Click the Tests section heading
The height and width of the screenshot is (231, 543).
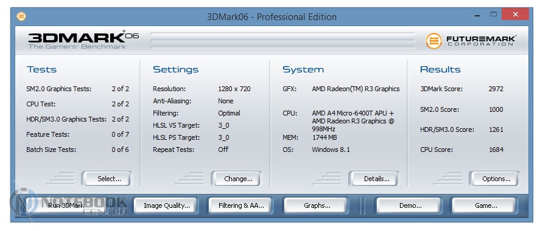click(x=41, y=69)
